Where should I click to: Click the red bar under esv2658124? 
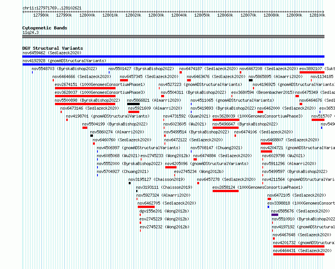(225, 191)
